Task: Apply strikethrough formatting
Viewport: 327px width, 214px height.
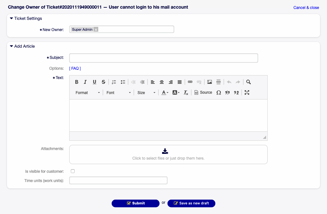Action: [103, 82]
